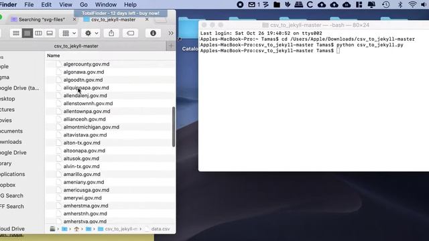Expand the toolbar overflow chevrons
The image size is (429, 241).
(x=171, y=33)
